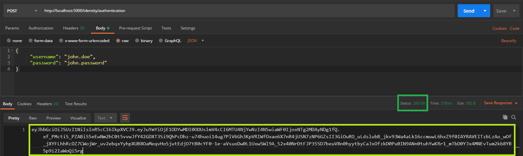Expand the Send button dropdown arrow
Image resolution: width=523 pixels, height=156 pixels.
[485, 11]
